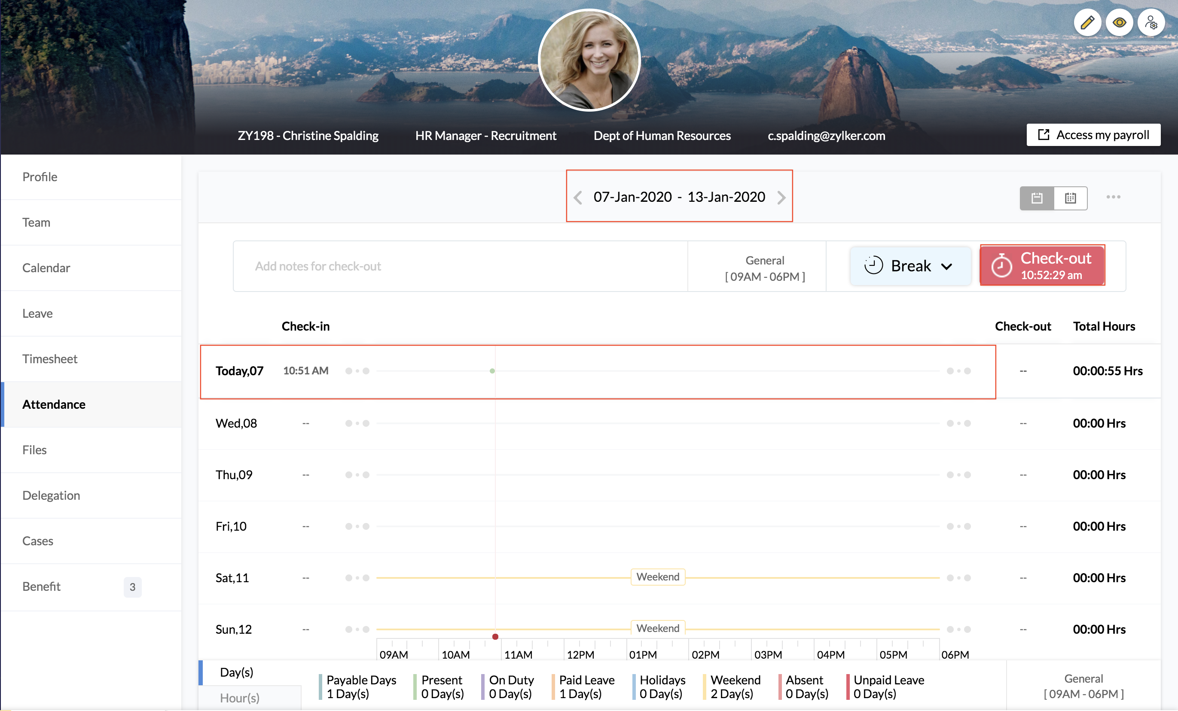
Task: Click the Weekend label on the Sat,11 row
Action: (x=657, y=577)
